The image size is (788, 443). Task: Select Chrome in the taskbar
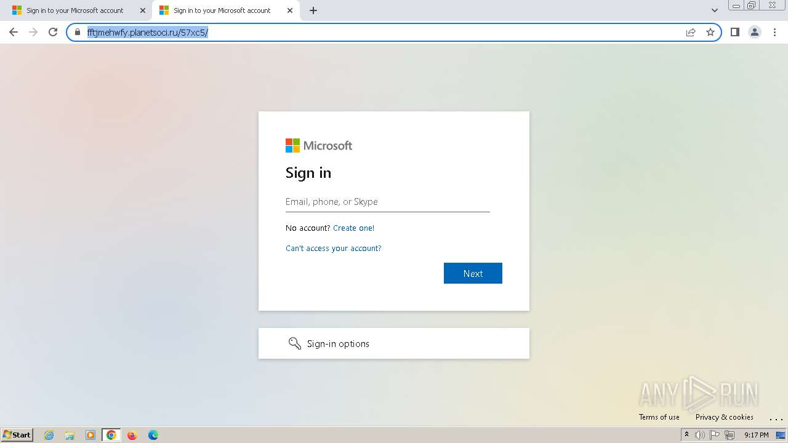coord(111,435)
